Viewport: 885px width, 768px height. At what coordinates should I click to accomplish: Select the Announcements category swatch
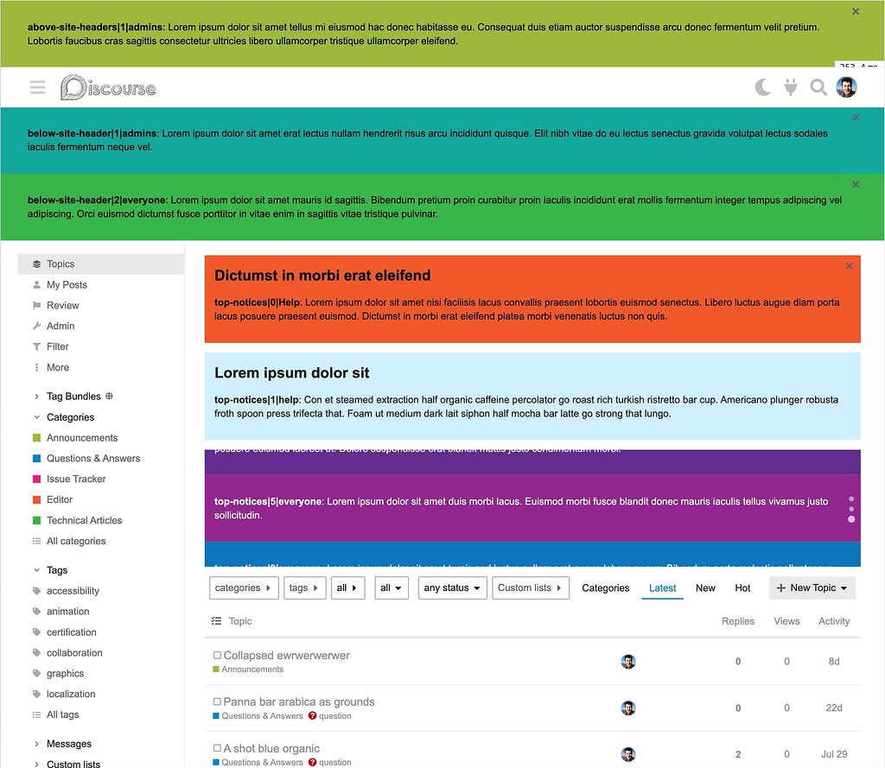point(36,438)
